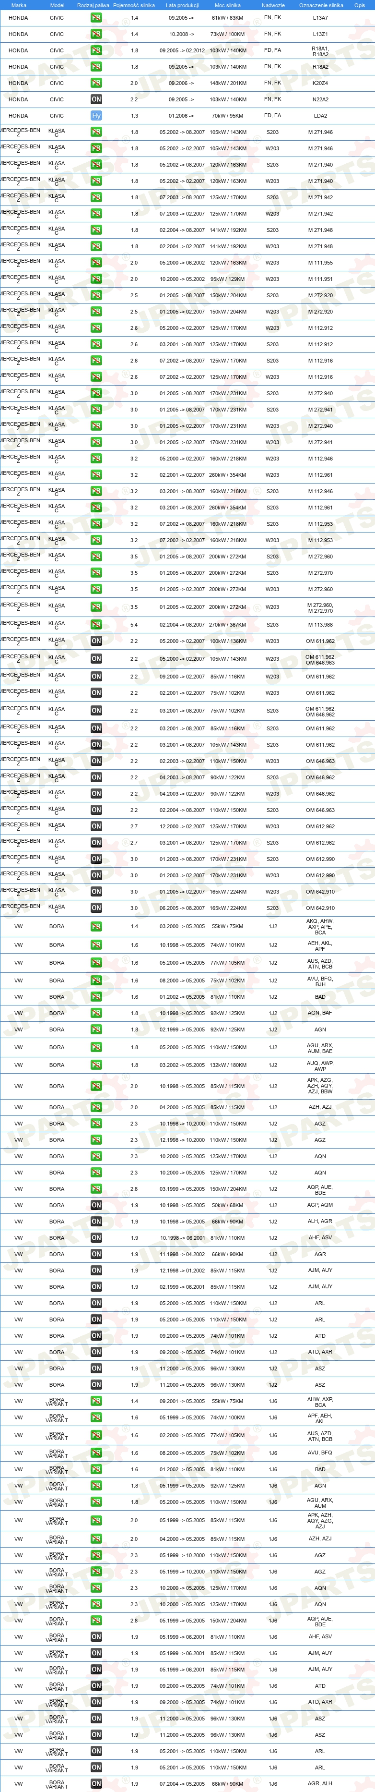Click the petrol icon in VW Bora AEH, AKL, APF row

coord(96,945)
